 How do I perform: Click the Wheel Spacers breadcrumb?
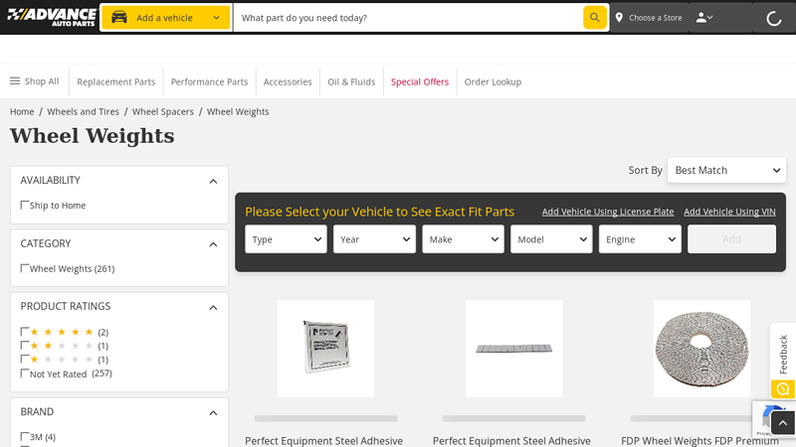(163, 111)
